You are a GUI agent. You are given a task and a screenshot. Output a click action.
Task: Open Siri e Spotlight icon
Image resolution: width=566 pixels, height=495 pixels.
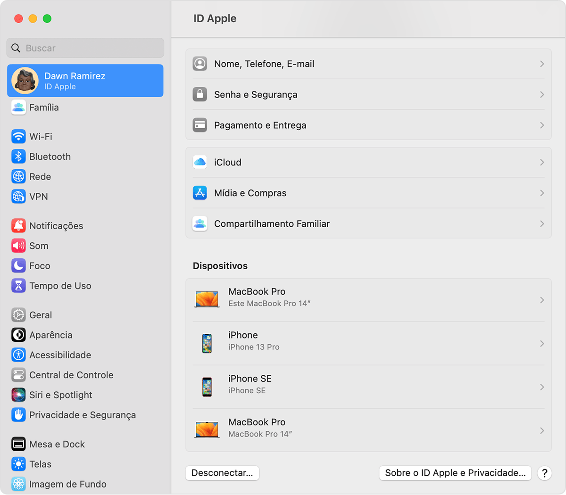[18, 395]
